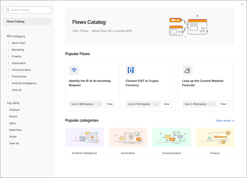Click the crypto currency flow icon

tap(131, 70)
